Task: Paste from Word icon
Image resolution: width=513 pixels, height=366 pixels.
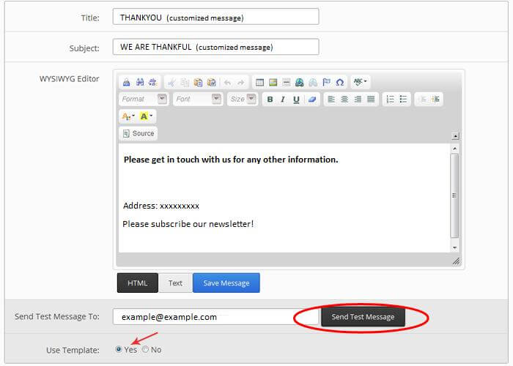Action: 212,83
